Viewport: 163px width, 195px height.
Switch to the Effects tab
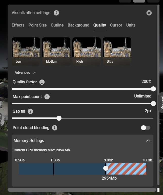(18, 25)
